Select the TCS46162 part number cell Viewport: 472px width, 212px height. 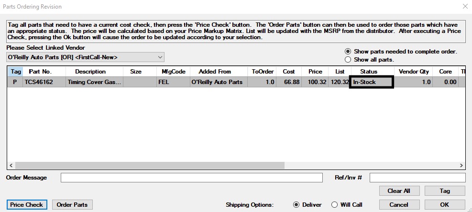click(x=40, y=82)
